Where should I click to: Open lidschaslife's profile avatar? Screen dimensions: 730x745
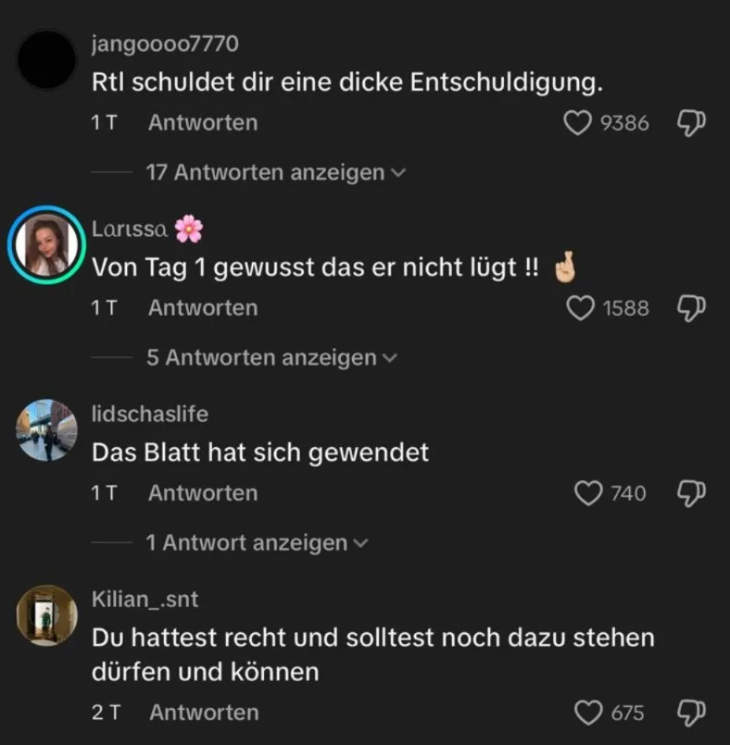[x=46, y=430]
